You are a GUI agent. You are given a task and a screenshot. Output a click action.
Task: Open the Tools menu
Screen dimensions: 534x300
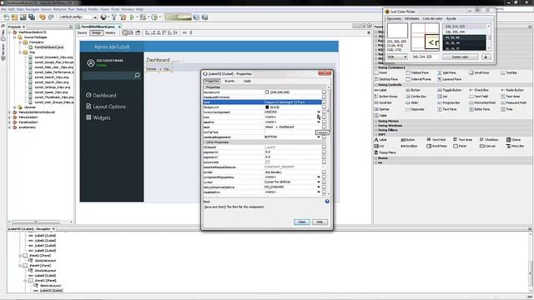pyautogui.click(x=115, y=9)
